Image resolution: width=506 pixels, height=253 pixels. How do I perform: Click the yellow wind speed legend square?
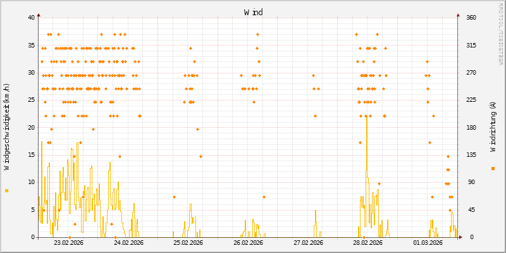pyautogui.click(x=6, y=190)
